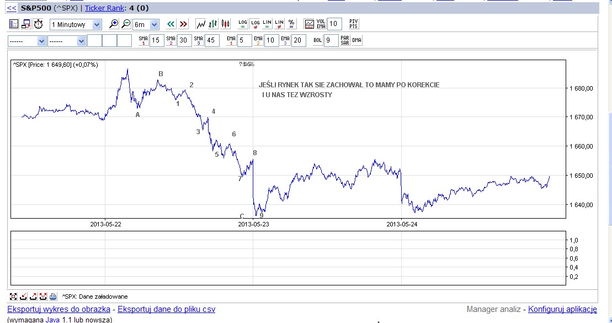Move chart back with green double arrow

point(171,24)
